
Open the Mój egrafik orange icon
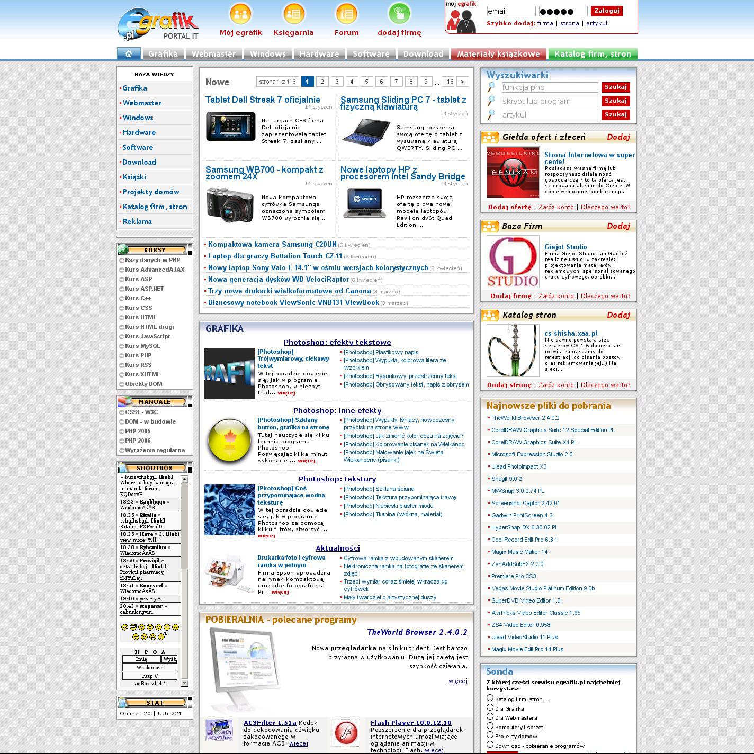click(240, 14)
